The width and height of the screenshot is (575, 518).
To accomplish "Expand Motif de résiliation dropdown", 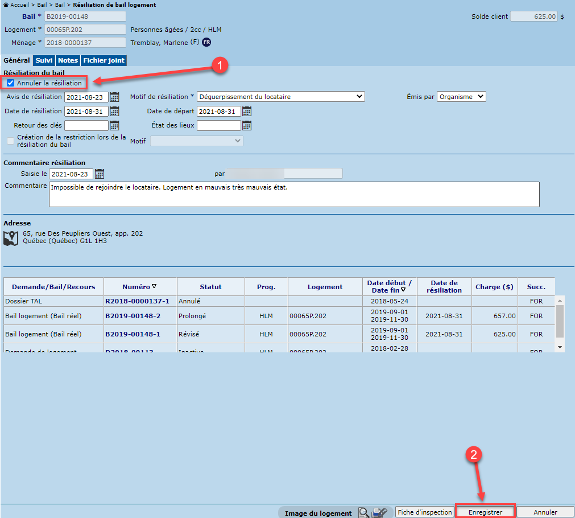I will tap(280, 97).
